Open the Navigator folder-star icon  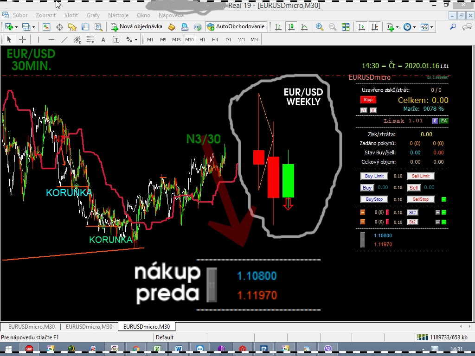click(x=72, y=27)
